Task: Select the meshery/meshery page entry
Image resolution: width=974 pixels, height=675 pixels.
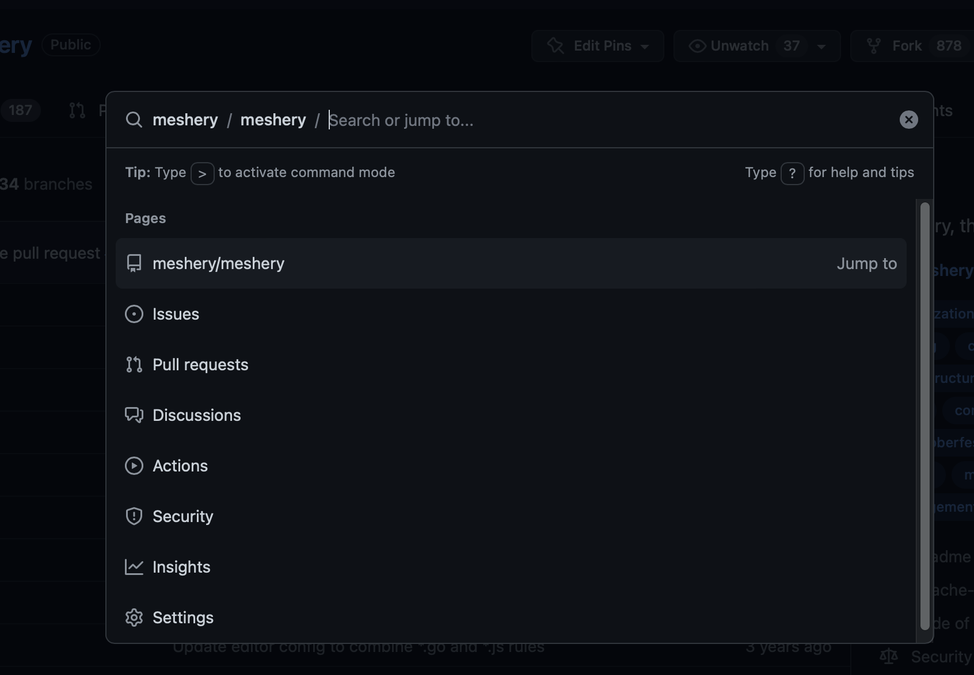Action: tap(219, 263)
